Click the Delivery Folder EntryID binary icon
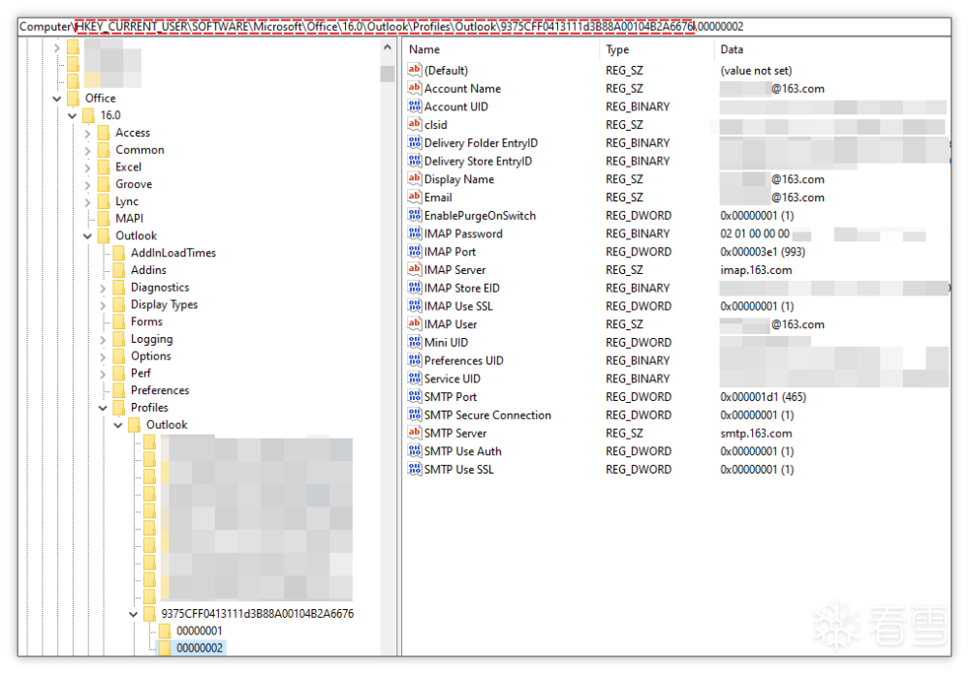 click(x=414, y=142)
